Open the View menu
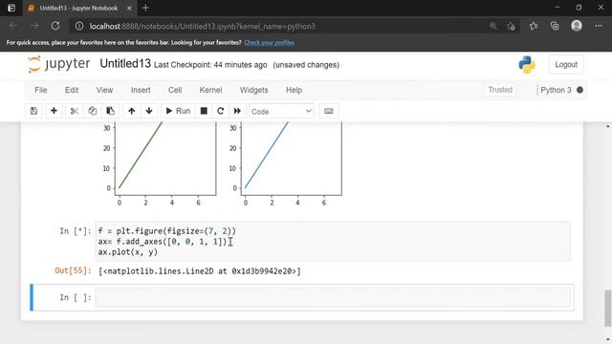 pyautogui.click(x=104, y=90)
